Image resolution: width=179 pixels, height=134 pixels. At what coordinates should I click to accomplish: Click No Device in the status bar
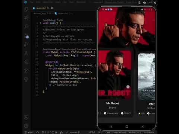click(149, 133)
